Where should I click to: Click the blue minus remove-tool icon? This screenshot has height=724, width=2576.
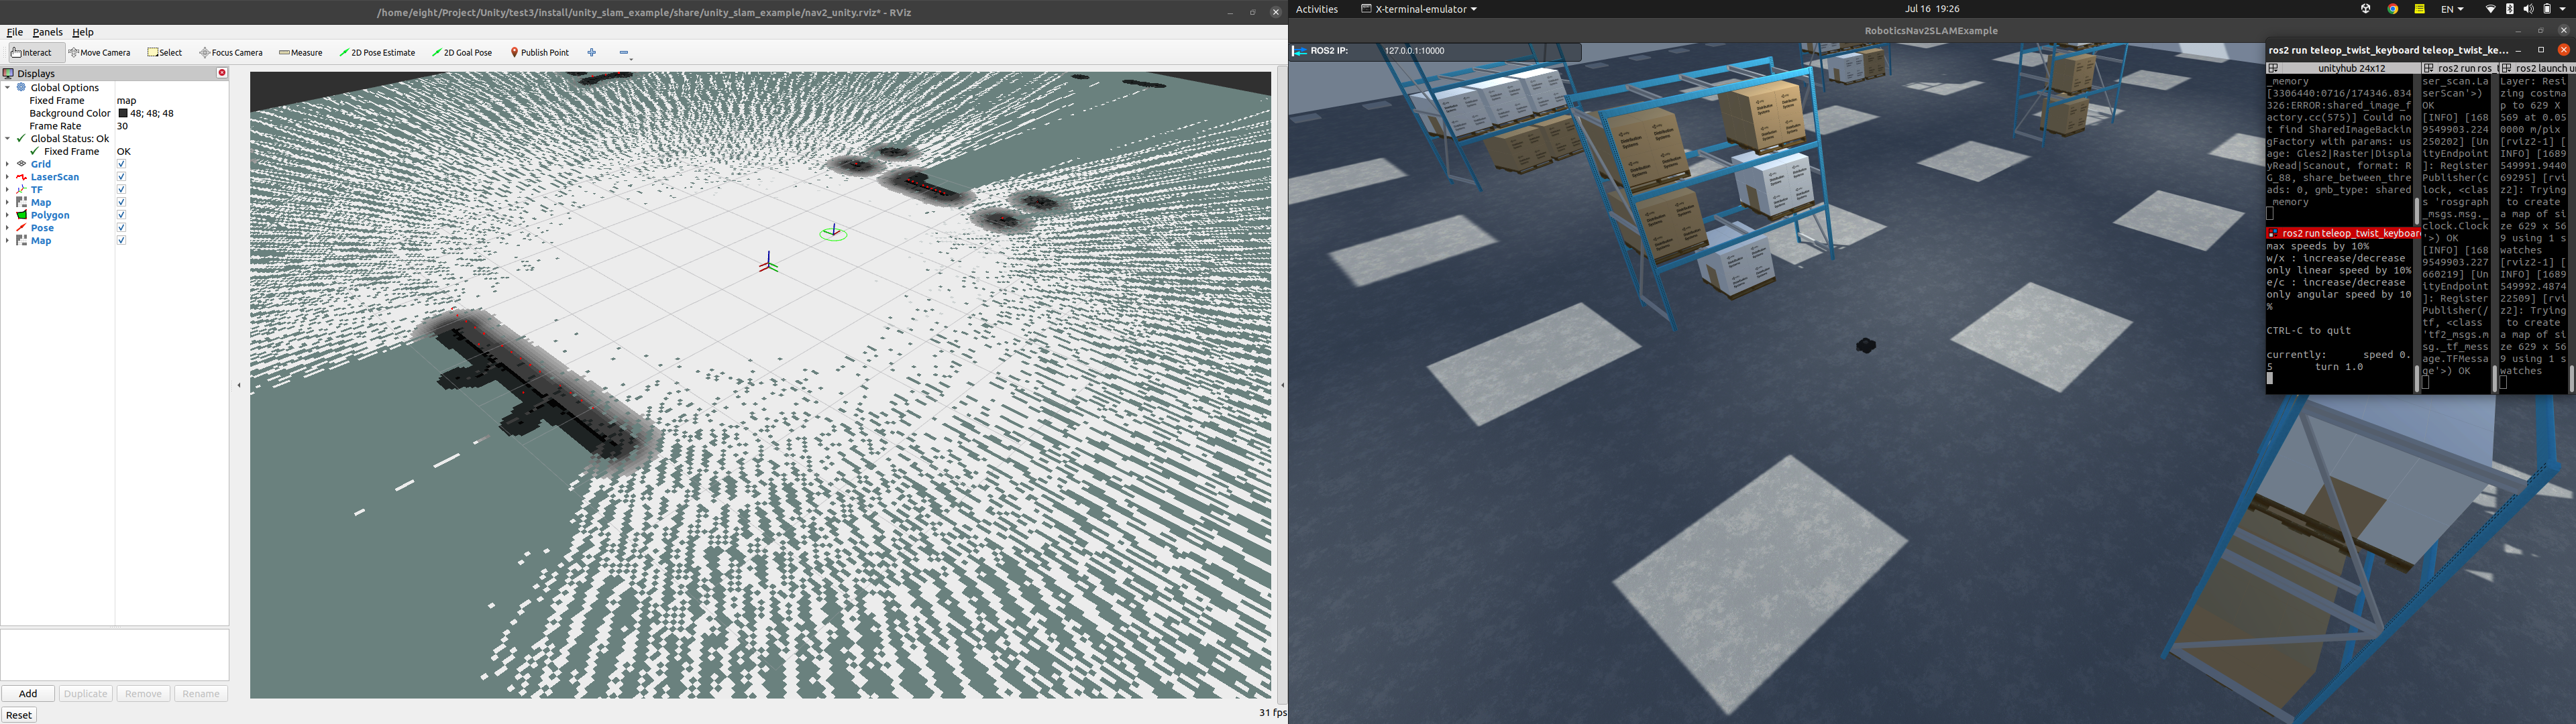click(x=624, y=53)
